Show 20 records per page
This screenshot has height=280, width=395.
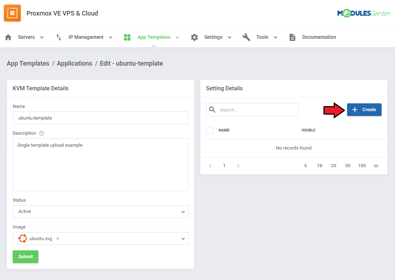click(x=334, y=166)
